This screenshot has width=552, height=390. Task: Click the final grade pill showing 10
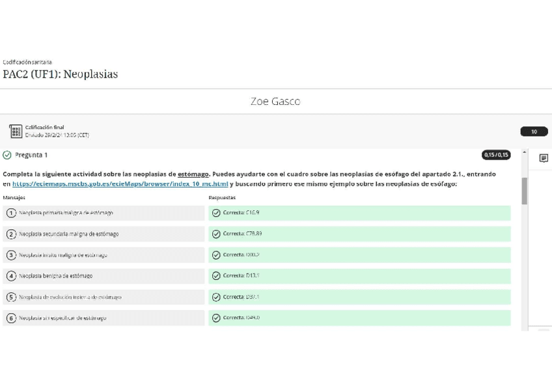(534, 132)
